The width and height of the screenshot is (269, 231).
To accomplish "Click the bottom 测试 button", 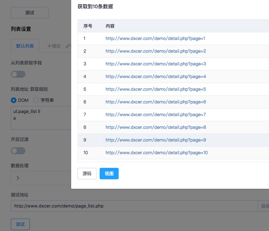I will click(20, 224).
